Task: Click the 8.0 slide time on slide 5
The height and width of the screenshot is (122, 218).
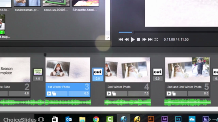Action: coord(199,94)
